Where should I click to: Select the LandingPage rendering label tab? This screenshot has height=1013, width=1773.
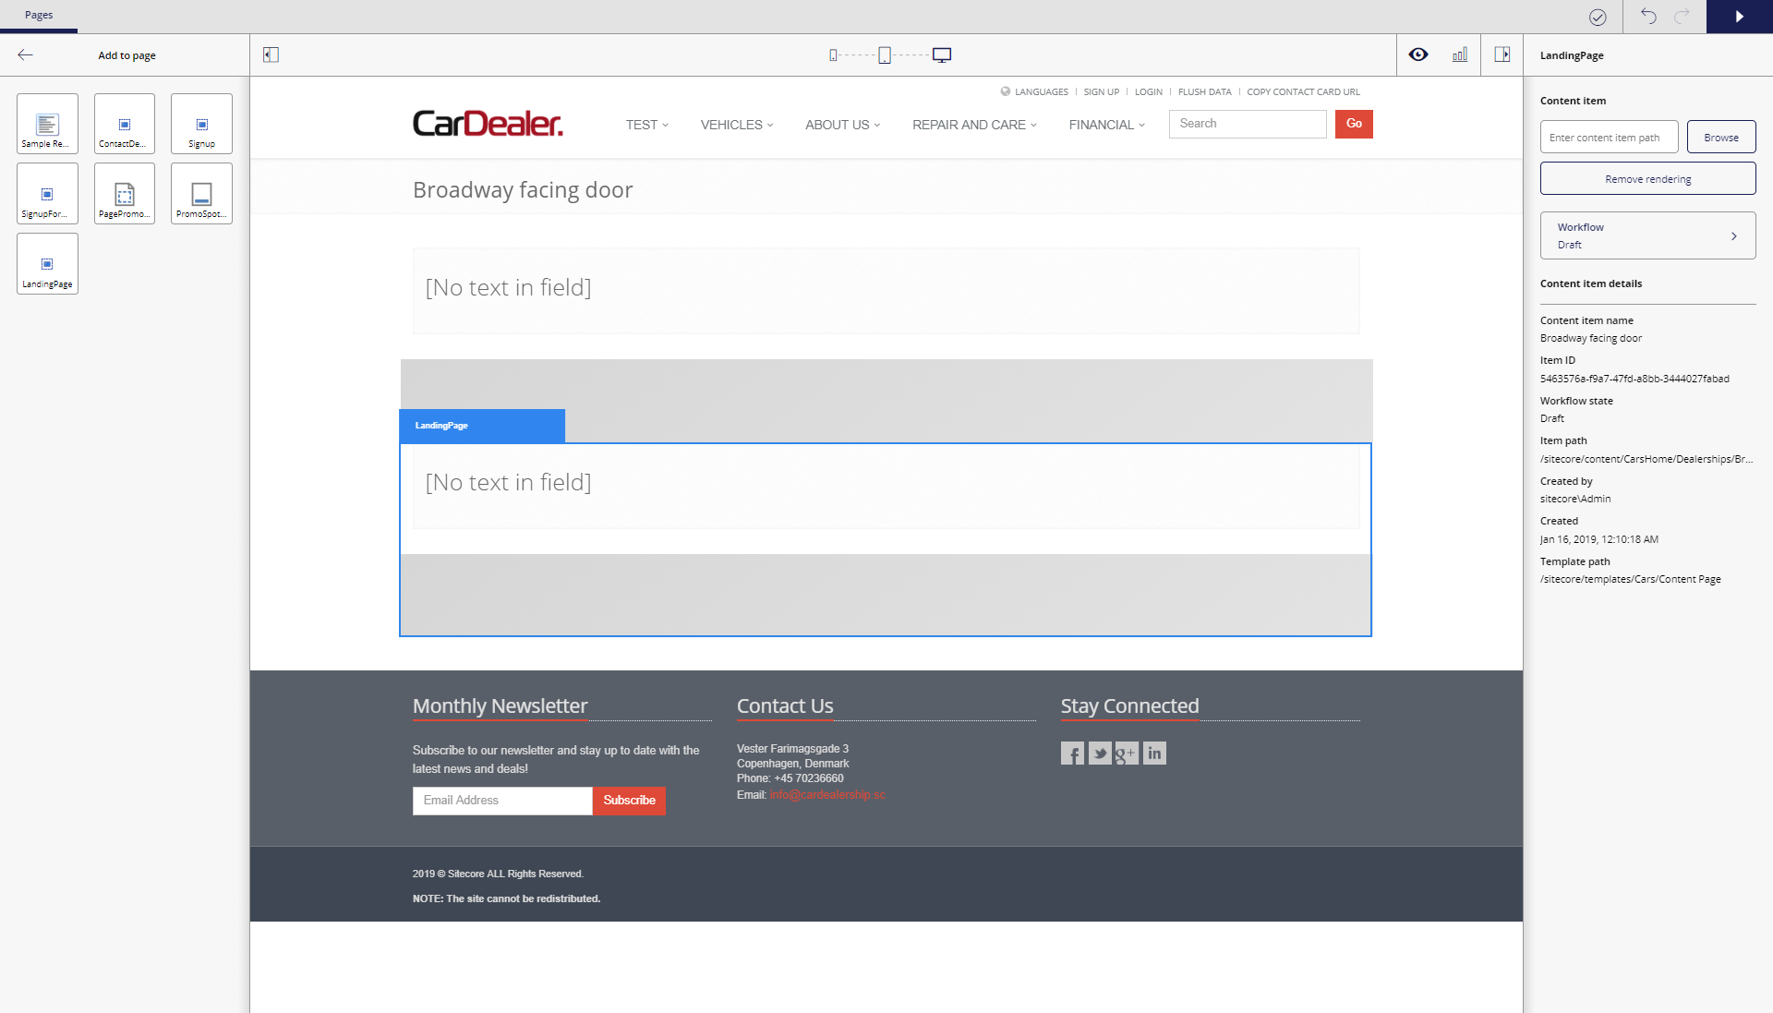pos(481,426)
